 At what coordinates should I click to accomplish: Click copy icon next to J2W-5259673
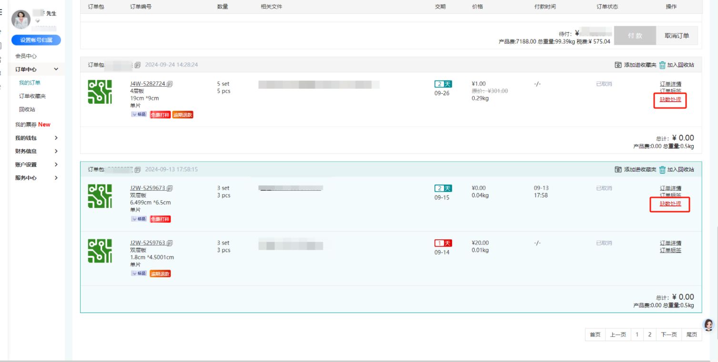tap(170, 188)
